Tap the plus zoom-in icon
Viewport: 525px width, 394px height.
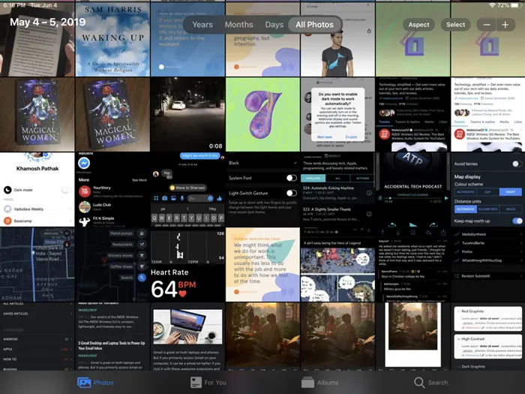click(505, 25)
